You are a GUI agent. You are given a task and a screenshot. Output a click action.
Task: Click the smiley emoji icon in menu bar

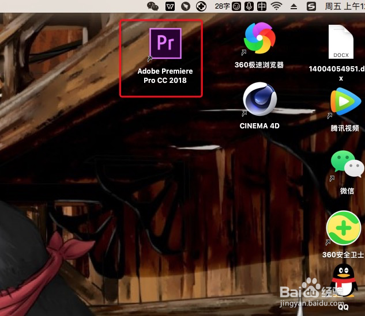[236, 6]
